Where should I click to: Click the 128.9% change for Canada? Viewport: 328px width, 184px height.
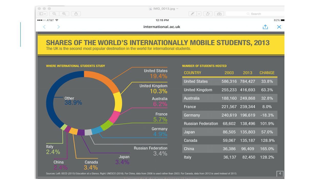[x=267, y=141]
